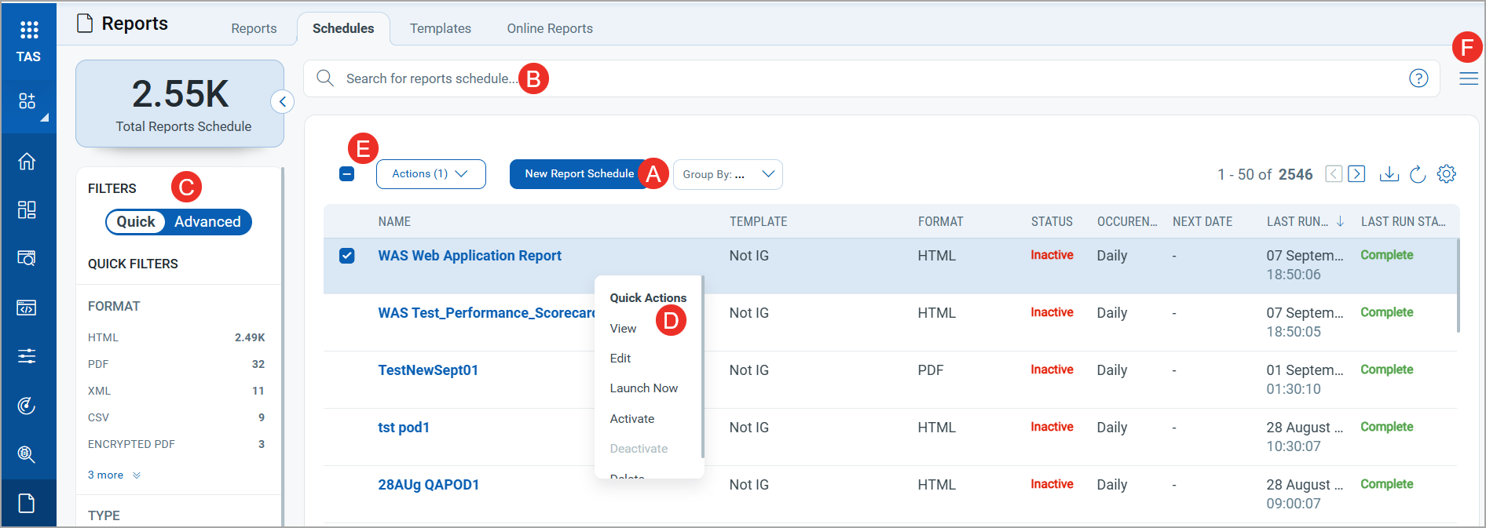Viewport: 1486px width, 528px height.
Task: Choose Launch Now from Quick Actions menu
Action: click(643, 388)
